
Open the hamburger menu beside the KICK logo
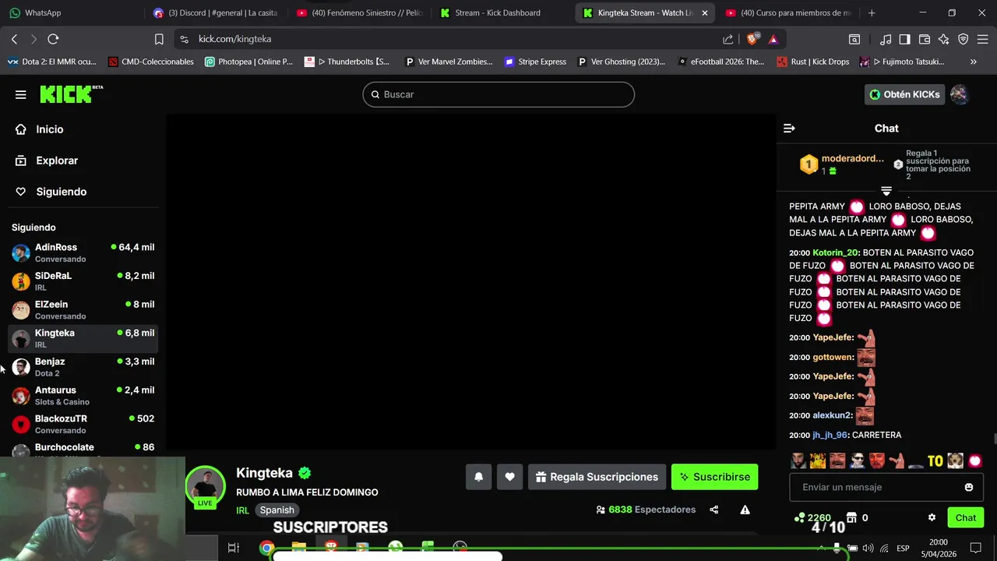pyautogui.click(x=20, y=94)
